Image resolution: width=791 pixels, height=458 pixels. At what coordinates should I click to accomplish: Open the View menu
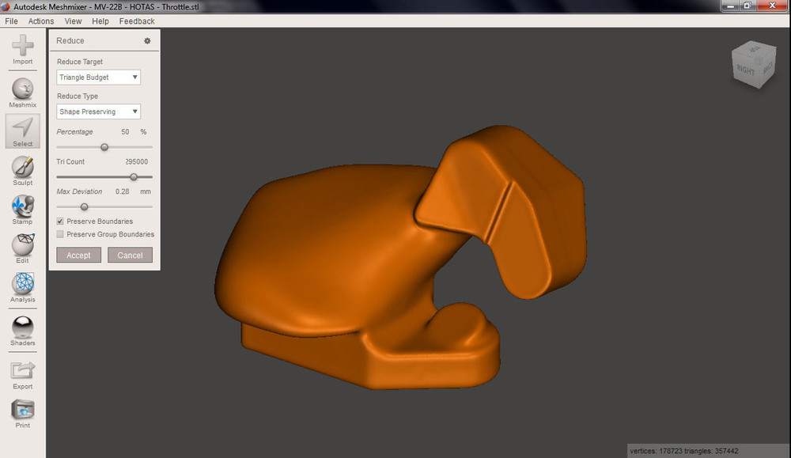pyautogui.click(x=73, y=21)
